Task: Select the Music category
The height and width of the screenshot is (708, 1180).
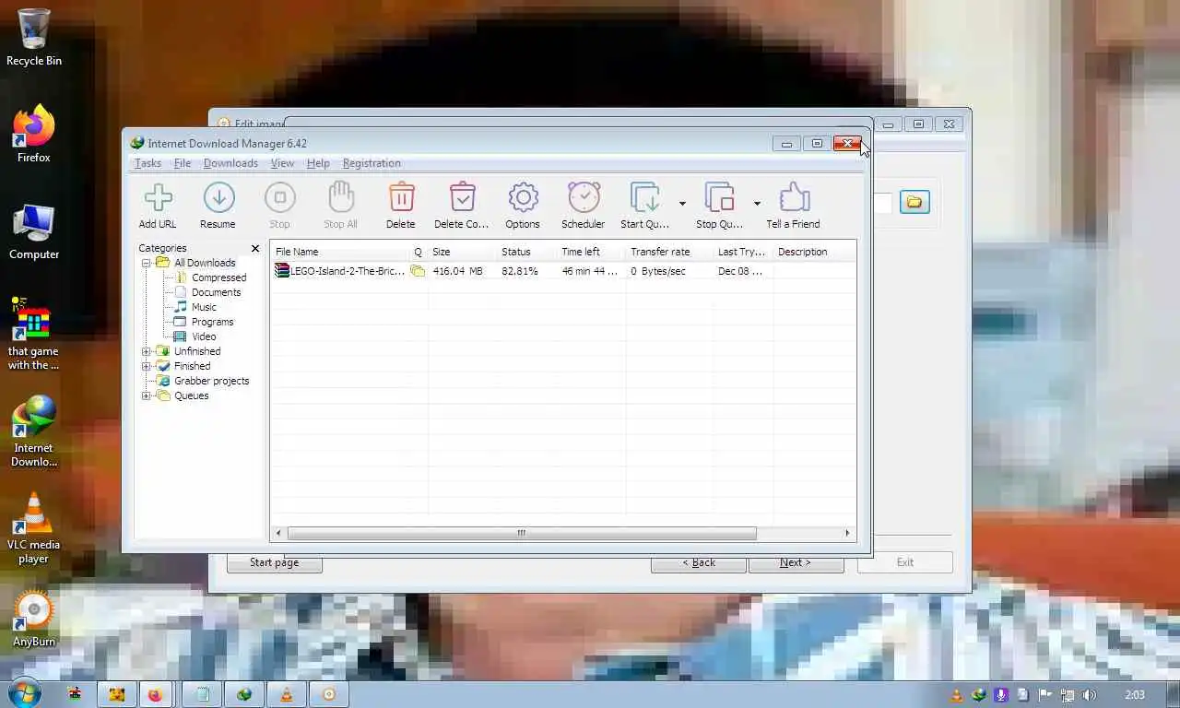Action: 204,307
